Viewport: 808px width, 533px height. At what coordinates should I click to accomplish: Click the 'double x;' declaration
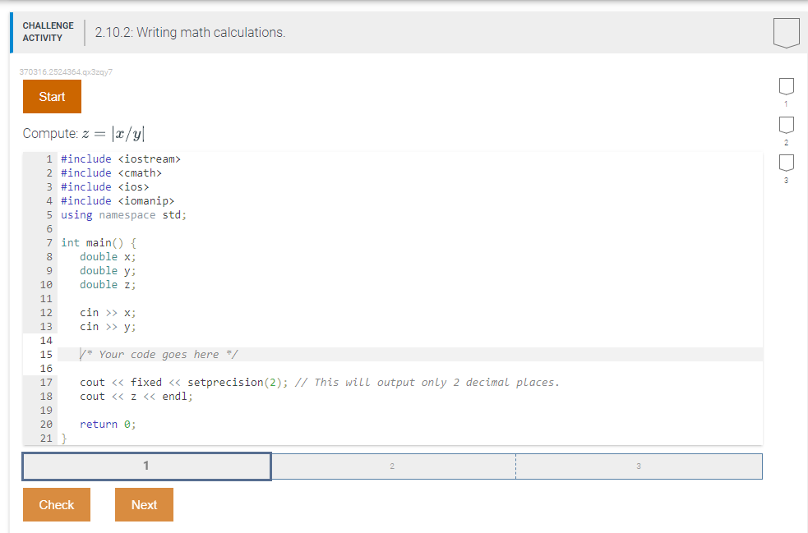point(108,256)
